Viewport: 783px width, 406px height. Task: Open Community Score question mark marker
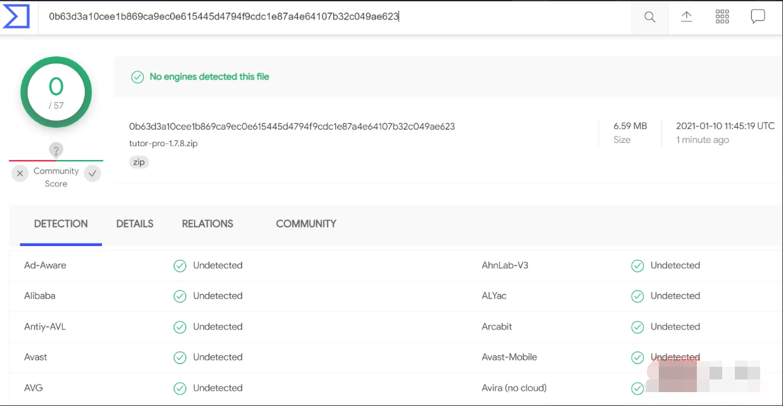[x=56, y=151]
